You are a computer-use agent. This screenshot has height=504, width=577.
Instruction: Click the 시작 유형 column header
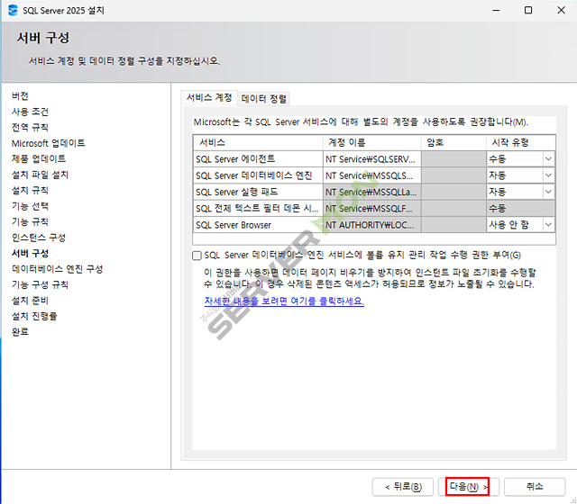coord(521,142)
